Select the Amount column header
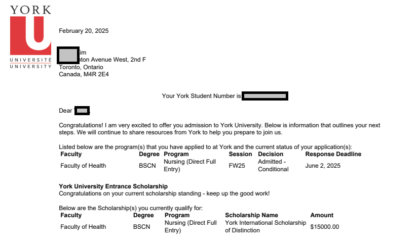 click(x=322, y=215)
